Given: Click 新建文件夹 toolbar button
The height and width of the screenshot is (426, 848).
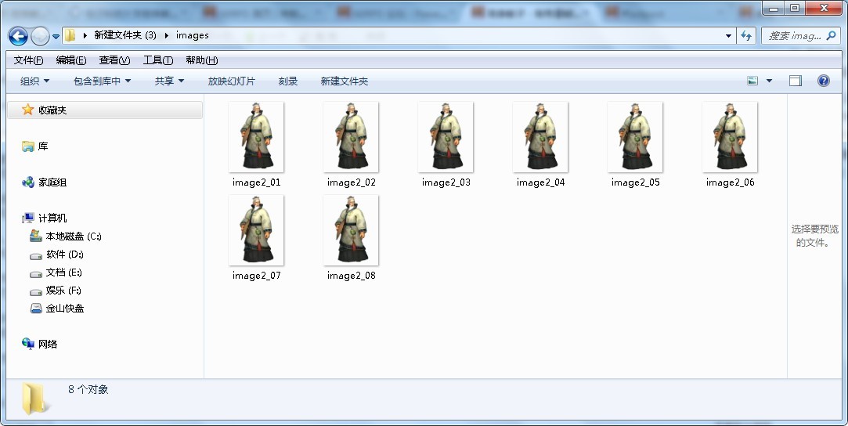Looking at the screenshot, I should (x=344, y=81).
